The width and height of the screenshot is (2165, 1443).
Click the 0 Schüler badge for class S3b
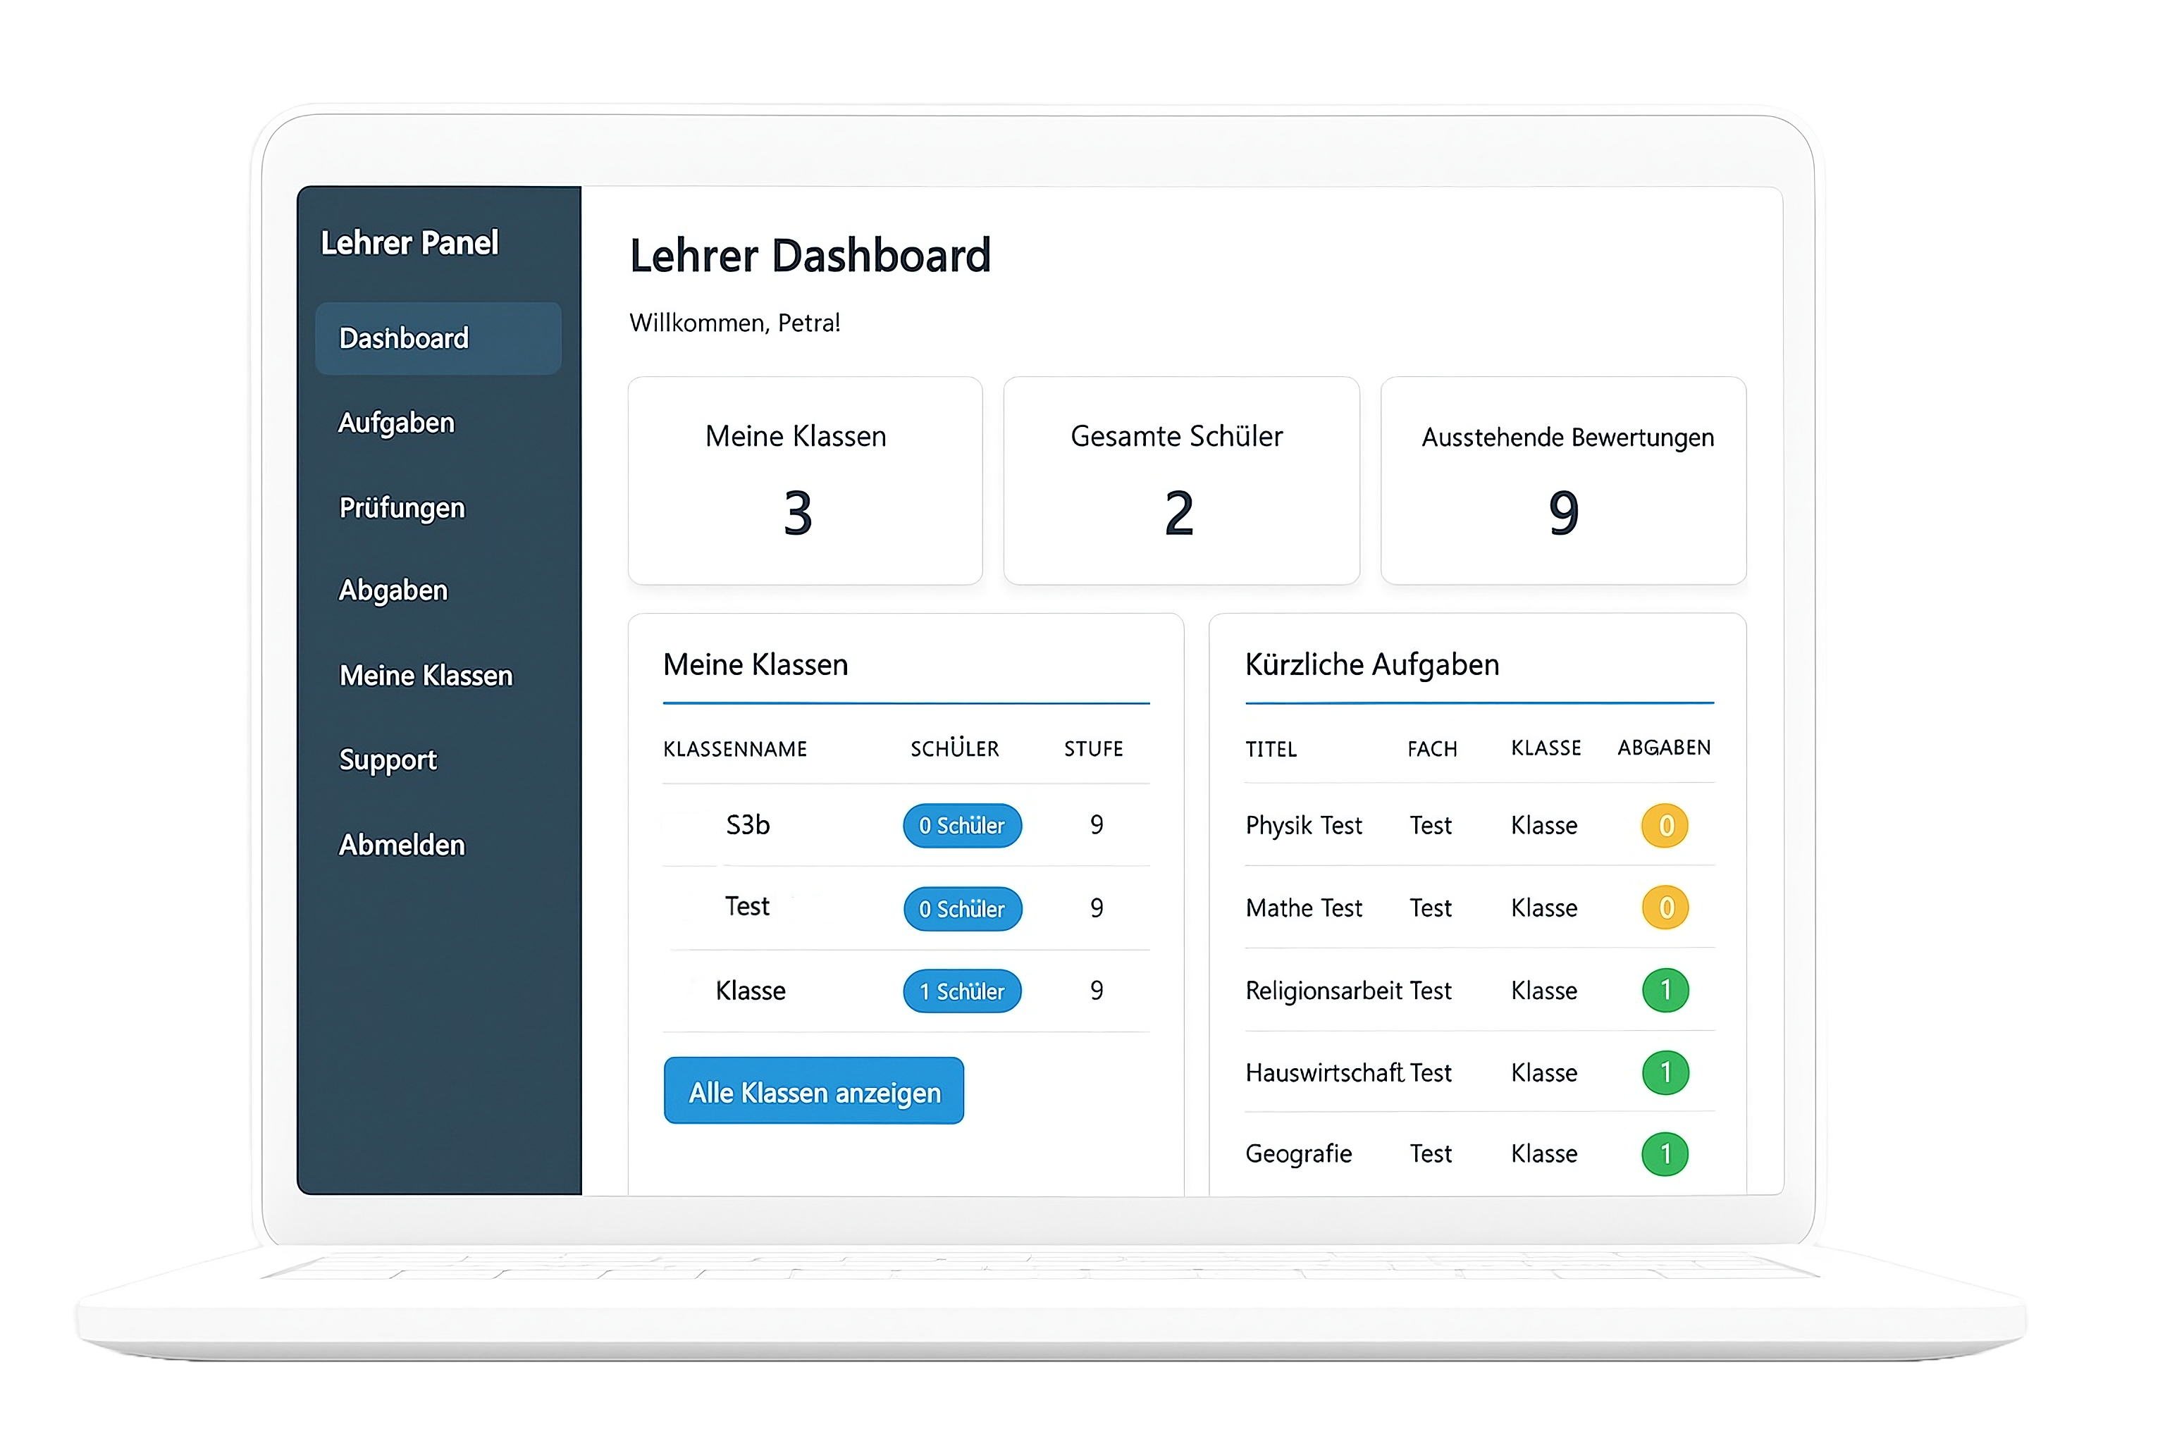pyautogui.click(x=962, y=826)
